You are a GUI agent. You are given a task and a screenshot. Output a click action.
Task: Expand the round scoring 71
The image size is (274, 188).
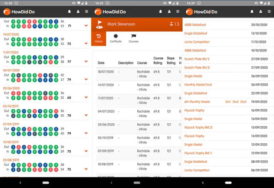click(x=86, y=26)
